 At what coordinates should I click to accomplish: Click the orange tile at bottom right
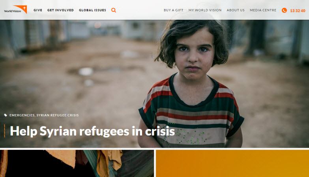tap(232, 164)
